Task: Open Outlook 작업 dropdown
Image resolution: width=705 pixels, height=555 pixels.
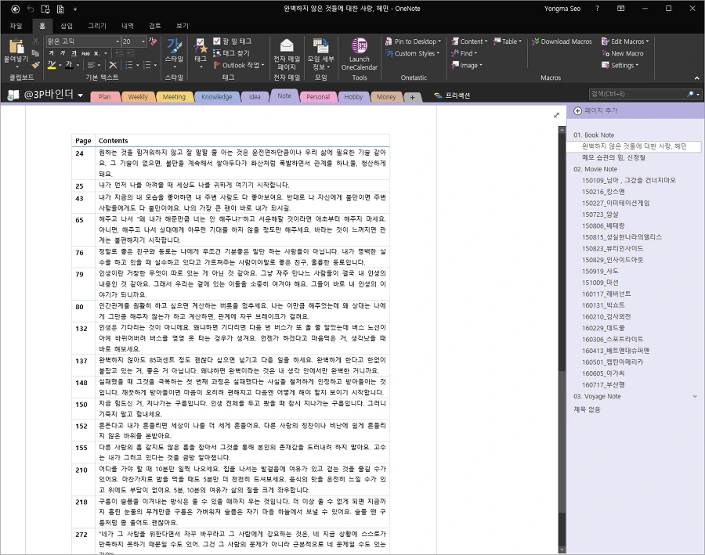Action: coord(239,65)
